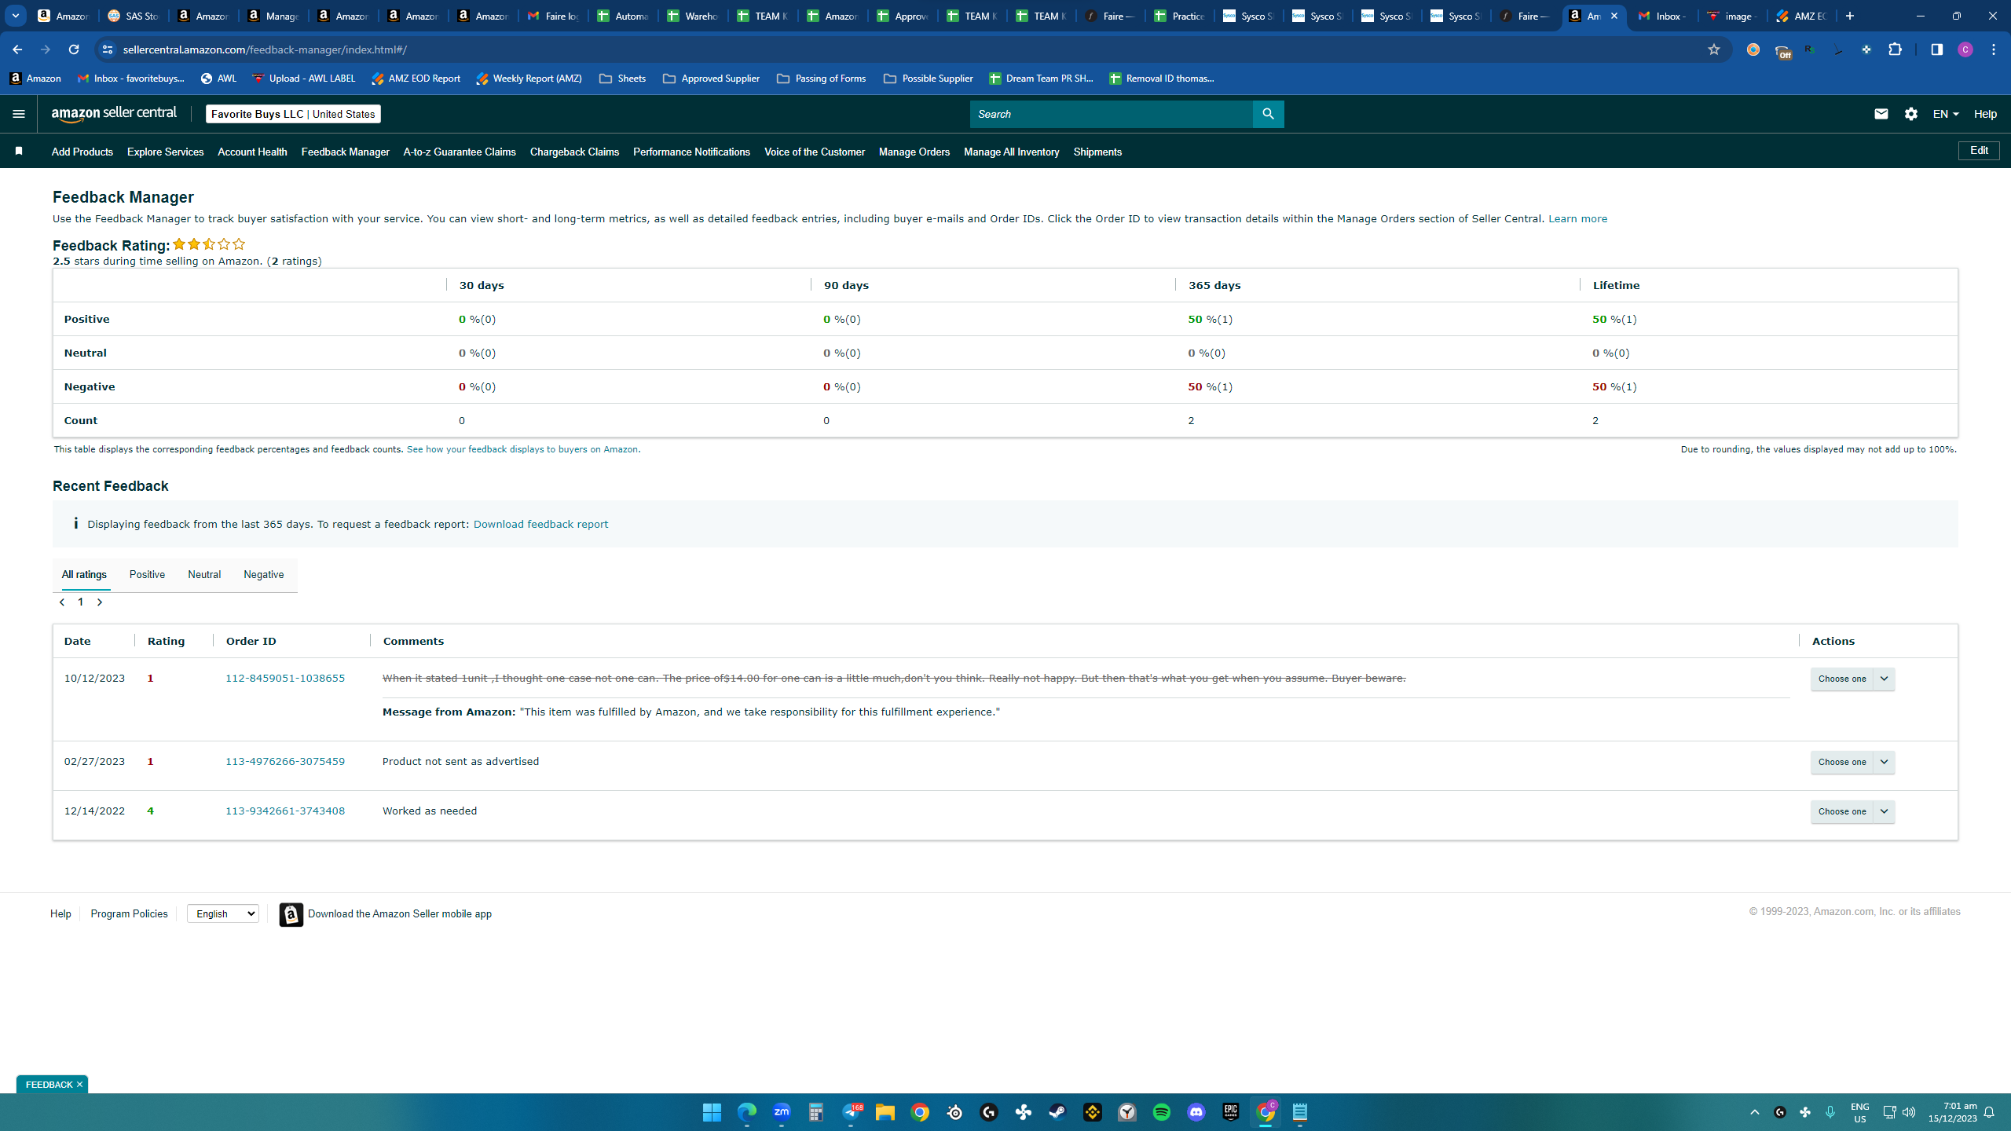Open Account Health in the nav bar

click(252, 152)
